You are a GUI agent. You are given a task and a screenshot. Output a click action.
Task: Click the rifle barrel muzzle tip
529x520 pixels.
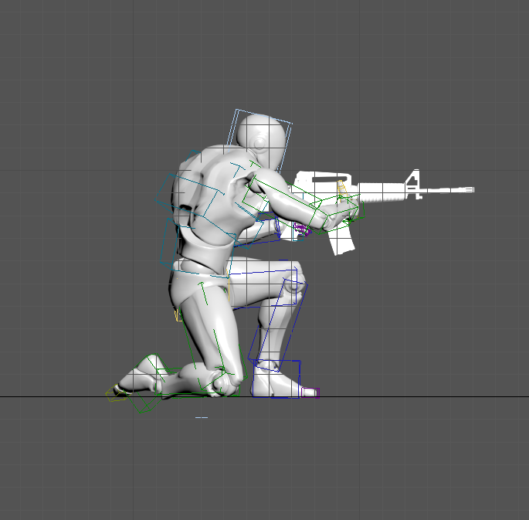(x=471, y=189)
